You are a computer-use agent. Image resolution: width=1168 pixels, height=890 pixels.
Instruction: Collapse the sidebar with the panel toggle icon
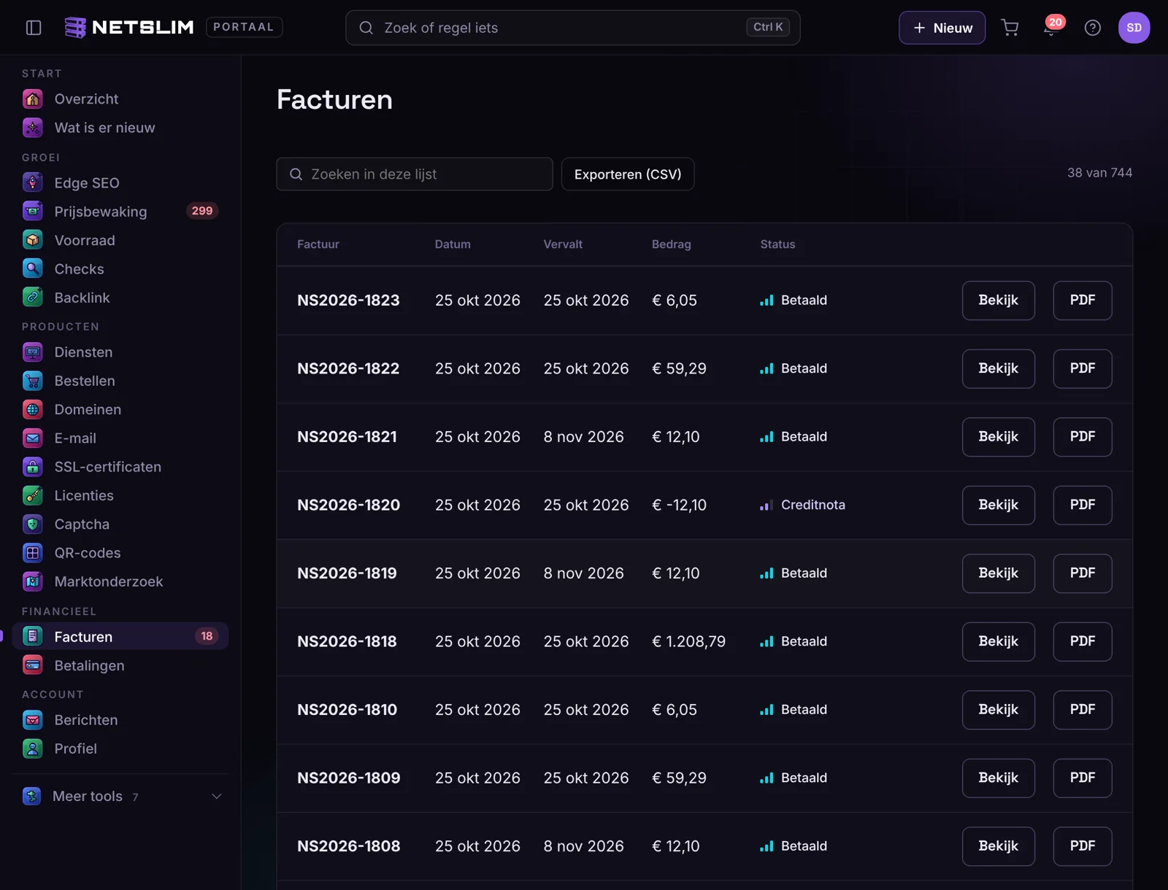[34, 28]
